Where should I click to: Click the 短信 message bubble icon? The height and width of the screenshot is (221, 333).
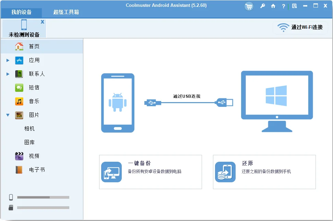pos(19,88)
